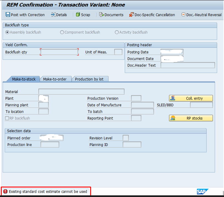Click the Planning ID field
Viewport: 224px width, 197px height.
point(132,144)
